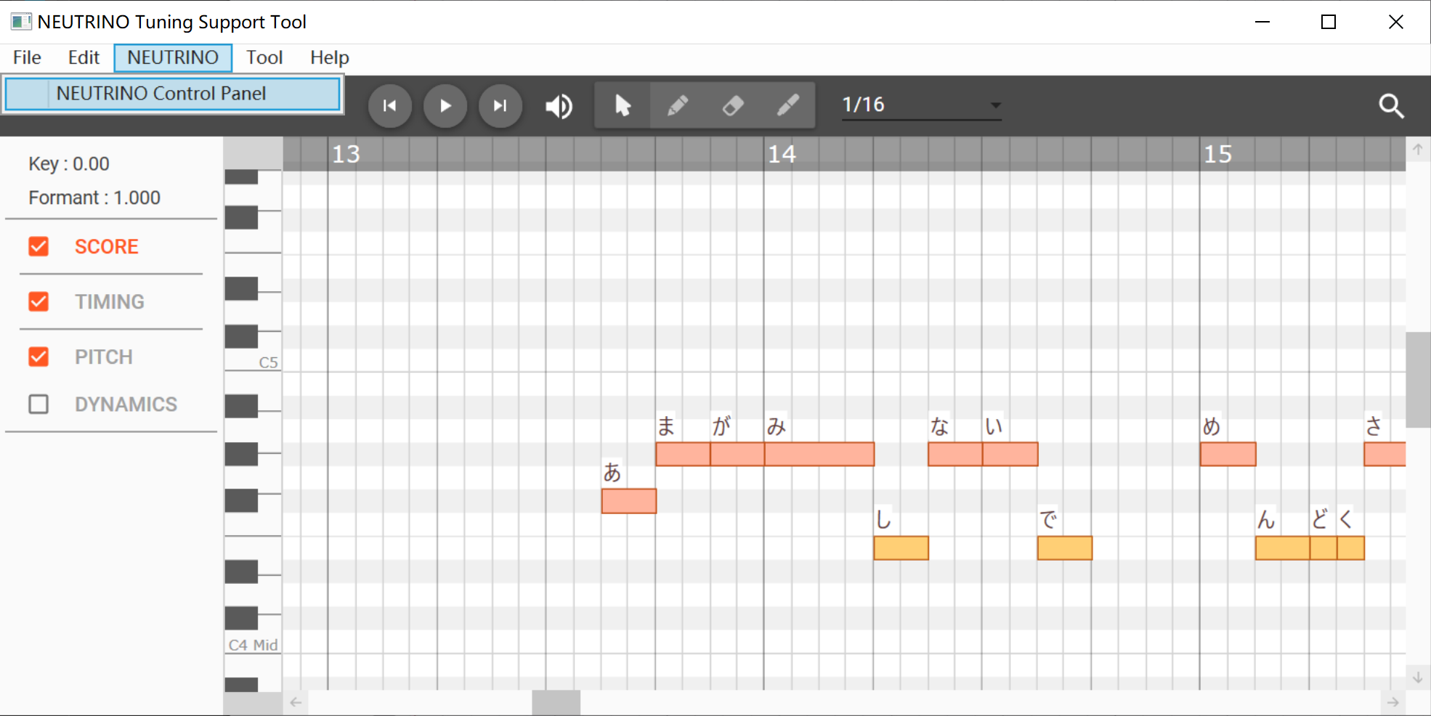The height and width of the screenshot is (716, 1431).
Task: Select the note labeled ま
Action: click(683, 454)
